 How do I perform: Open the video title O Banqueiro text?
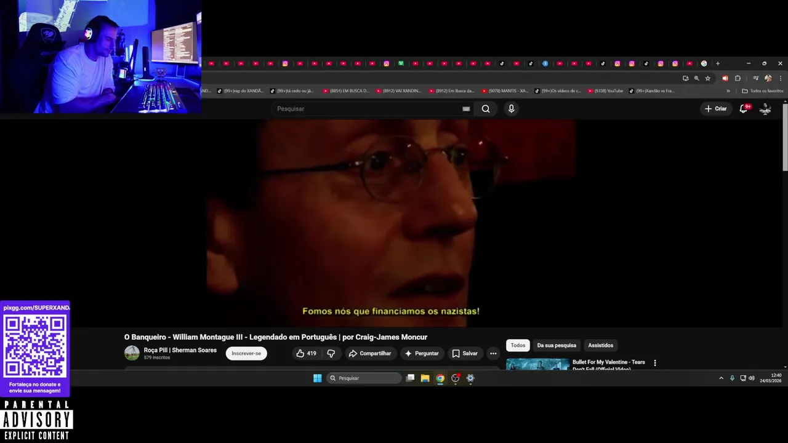point(276,337)
